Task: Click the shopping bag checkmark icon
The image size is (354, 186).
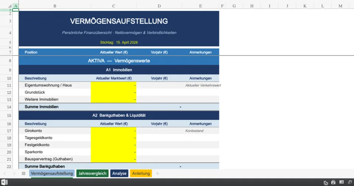Action: [x=333, y=182]
